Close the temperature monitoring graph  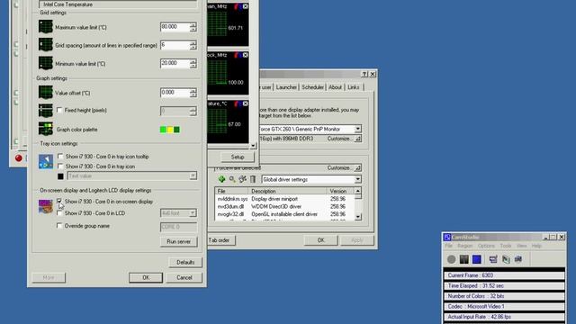pyautogui.click(x=245, y=103)
